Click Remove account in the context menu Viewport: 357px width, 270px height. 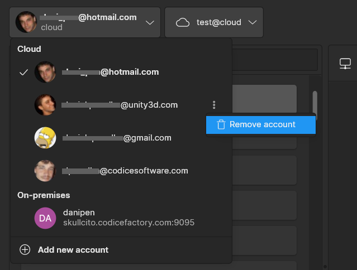click(x=261, y=125)
